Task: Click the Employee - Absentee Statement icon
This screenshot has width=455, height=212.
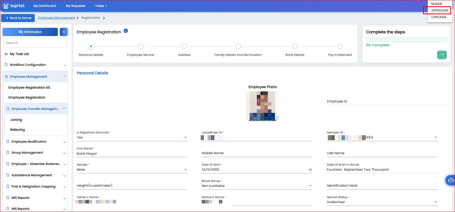Action: click(x=8, y=164)
